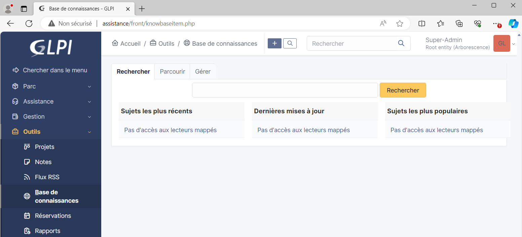Open Flux RSS feed section
This screenshot has width=522, height=237.
pyautogui.click(x=47, y=177)
